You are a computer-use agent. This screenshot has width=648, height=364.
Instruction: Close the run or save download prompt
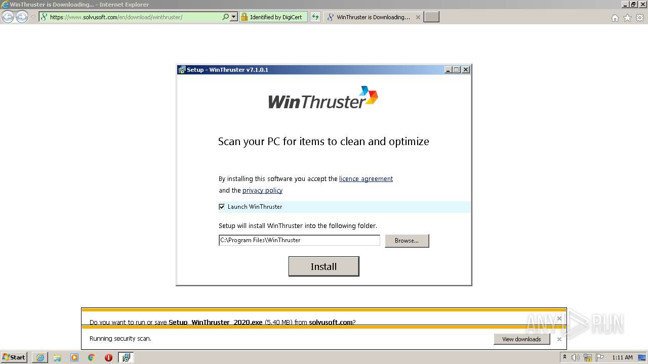point(559,318)
